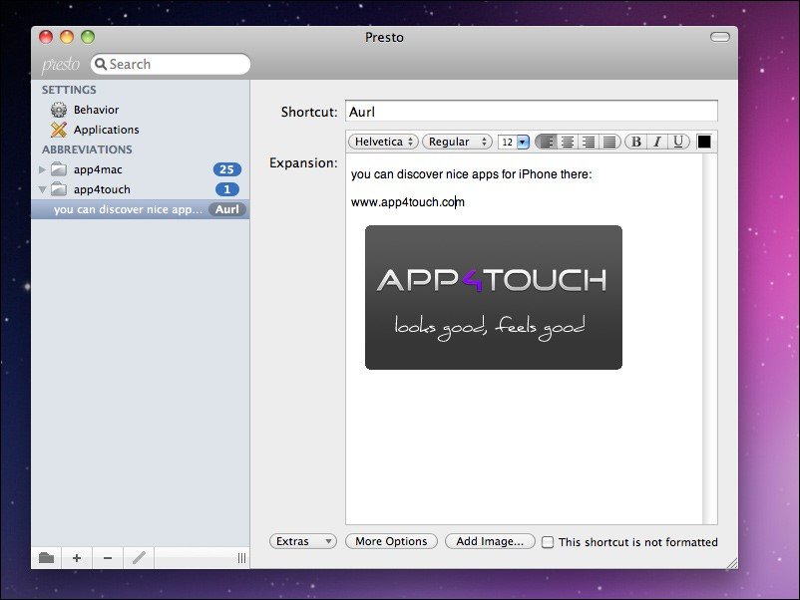This screenshot has width=800, height=600.
Task: Add a new abbreviation with plus button
Action: point(77,558)
